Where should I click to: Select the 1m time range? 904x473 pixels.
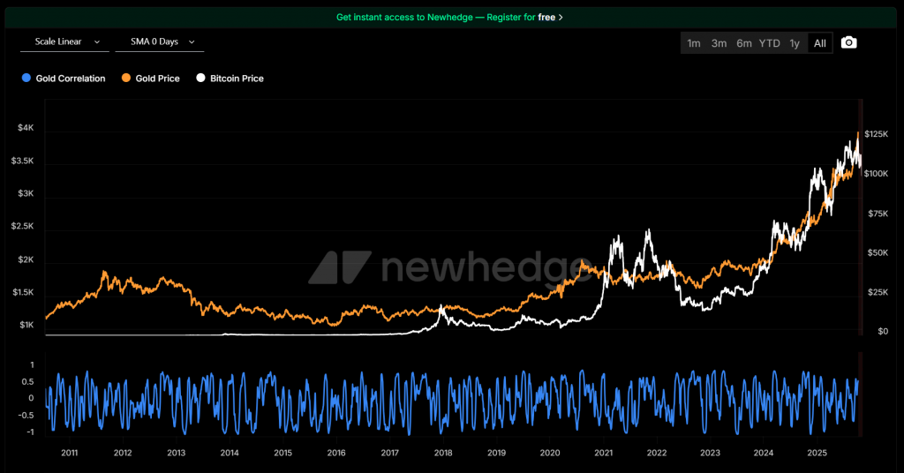pyautogui.click(x=694, y=43)
